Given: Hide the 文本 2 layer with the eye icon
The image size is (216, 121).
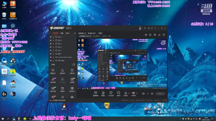Looking at the screenshot, I should coord(51,47).
